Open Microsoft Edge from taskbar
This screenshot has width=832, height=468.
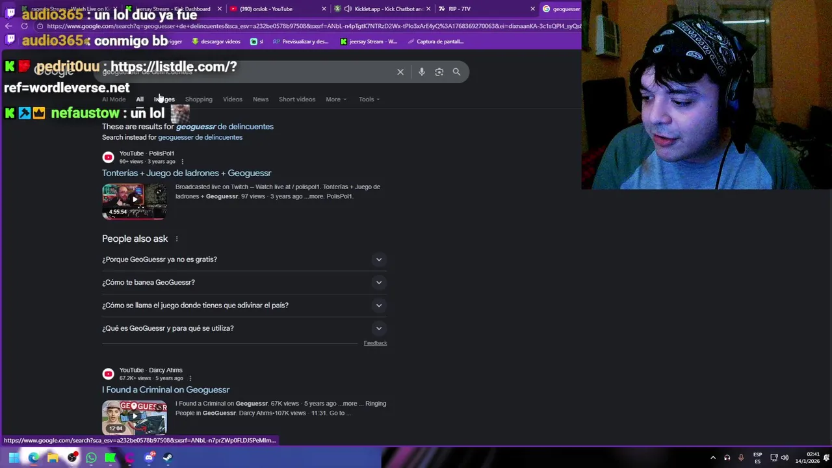point(33,458)
